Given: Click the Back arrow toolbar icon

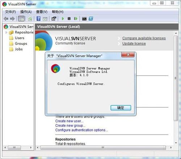Looking at the screenshot, I should [x=6, y=19].
